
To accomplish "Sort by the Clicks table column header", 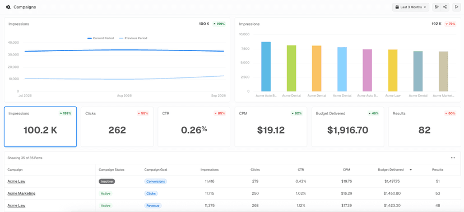I will tap(255, 170).
